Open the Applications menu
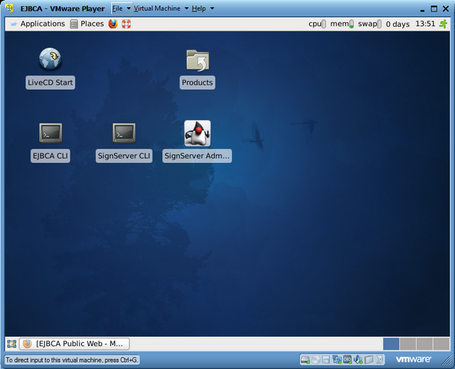455x369 pixels. 43,23
